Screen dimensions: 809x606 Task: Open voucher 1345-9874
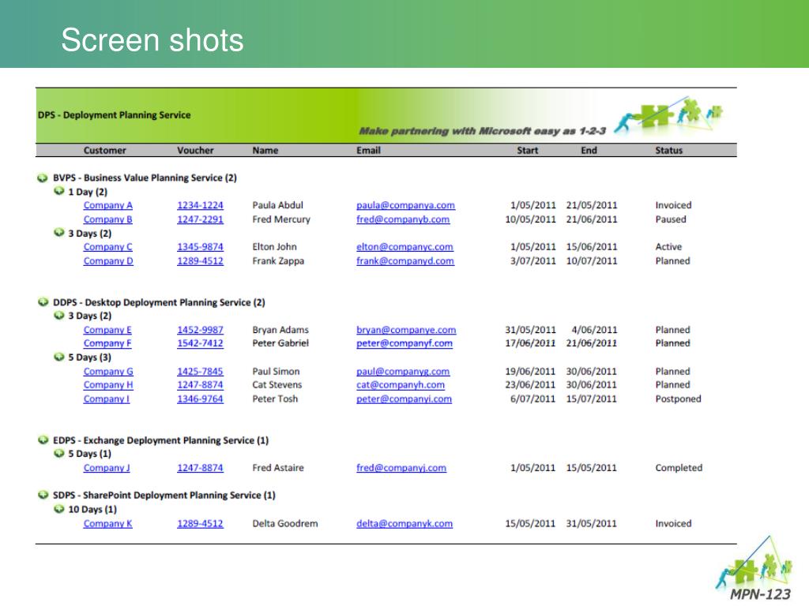coord(200,247)
